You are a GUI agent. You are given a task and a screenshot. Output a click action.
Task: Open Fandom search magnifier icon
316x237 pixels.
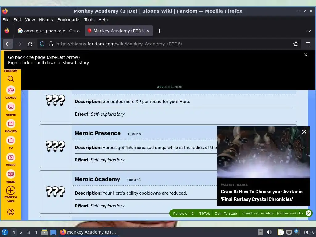tap(11, 79)
